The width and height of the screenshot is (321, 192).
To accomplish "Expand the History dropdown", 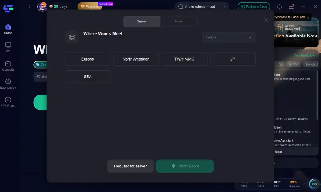I will [229, 37].
